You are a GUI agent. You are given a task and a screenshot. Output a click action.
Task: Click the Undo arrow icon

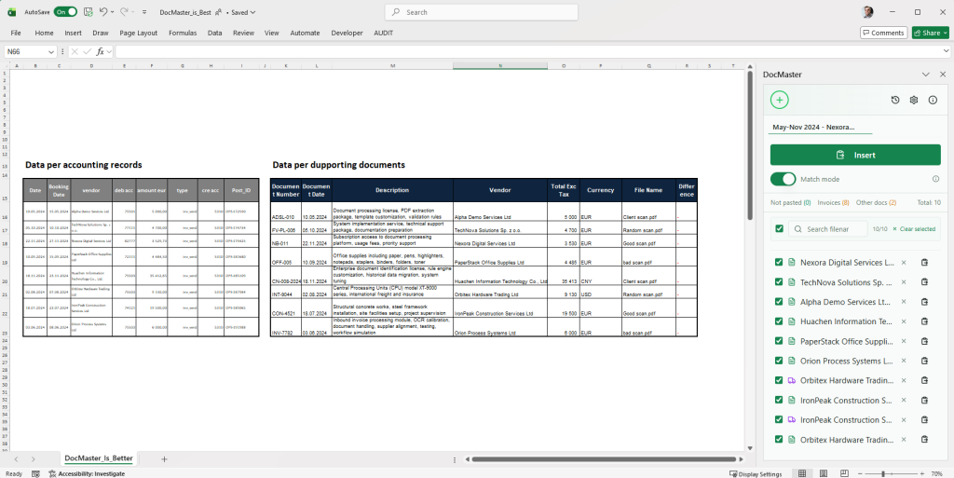103,11
